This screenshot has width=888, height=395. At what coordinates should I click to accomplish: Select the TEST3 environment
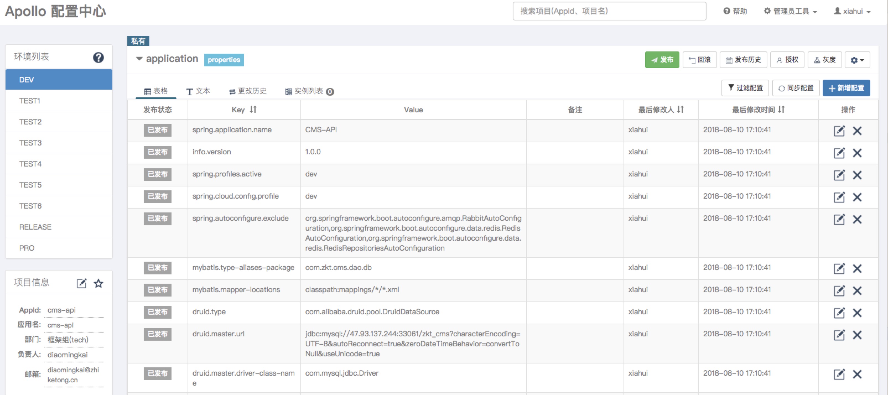click(30, 143)
